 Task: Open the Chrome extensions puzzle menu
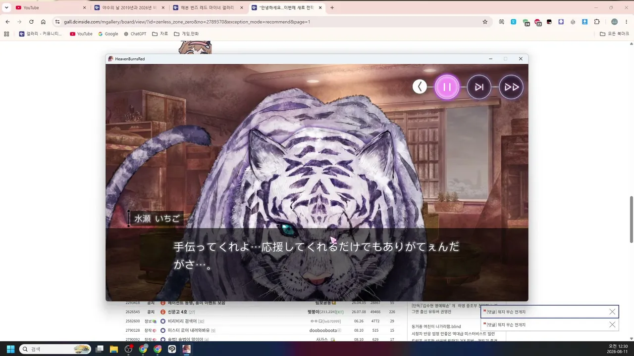(x=597, y=22)
